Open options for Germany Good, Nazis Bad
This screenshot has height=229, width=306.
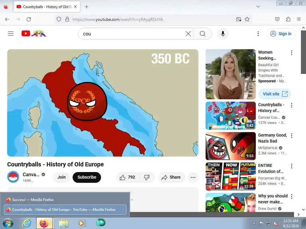[292, 136]
